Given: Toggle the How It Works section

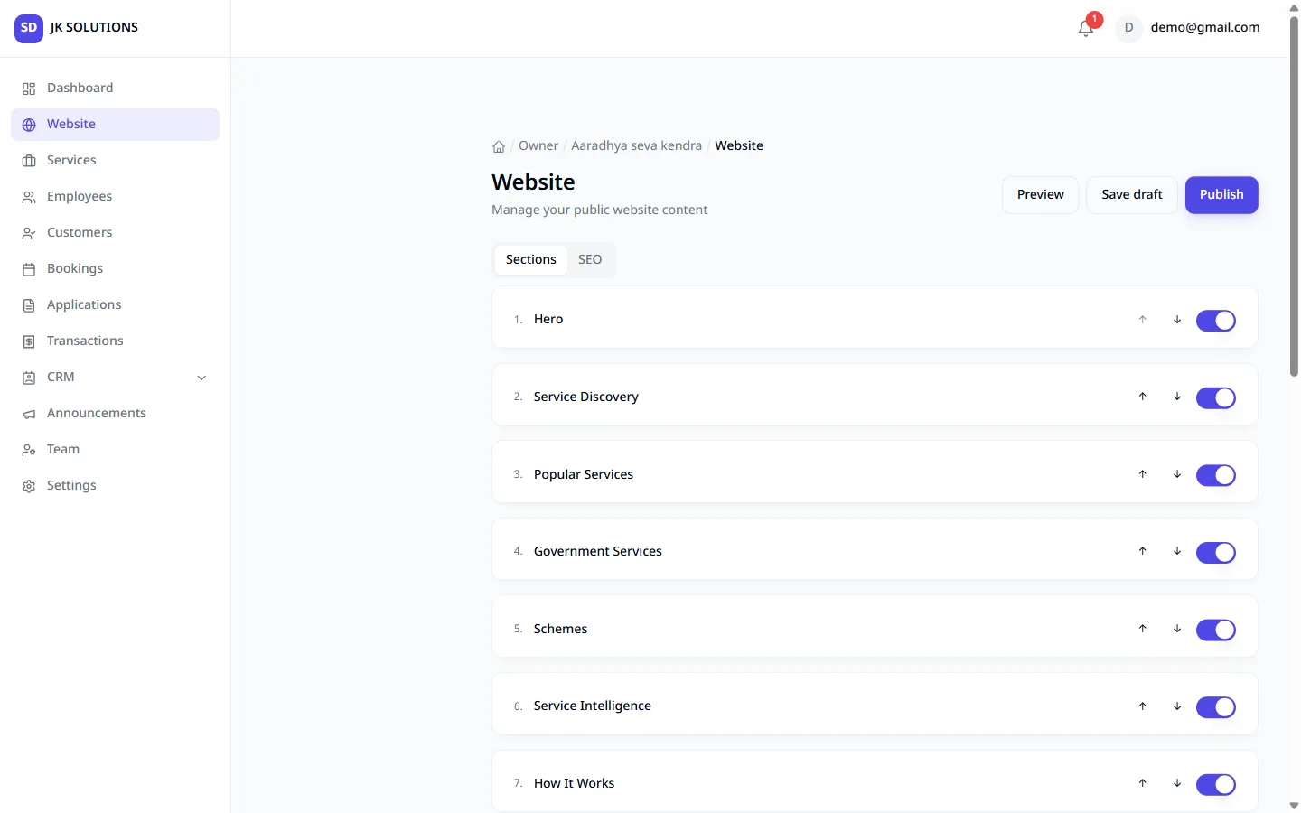Looking at the screenshot, I should click(x=1216, y=784).
